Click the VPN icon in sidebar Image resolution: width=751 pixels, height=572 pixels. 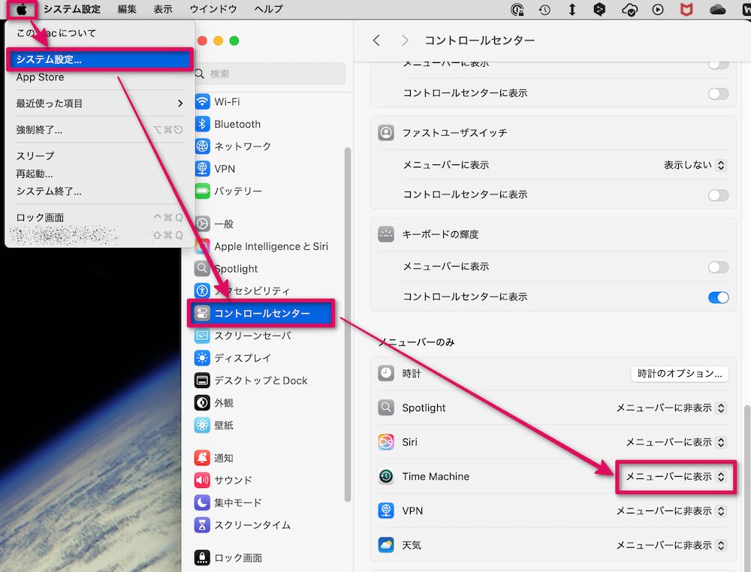tap(203, 168)
